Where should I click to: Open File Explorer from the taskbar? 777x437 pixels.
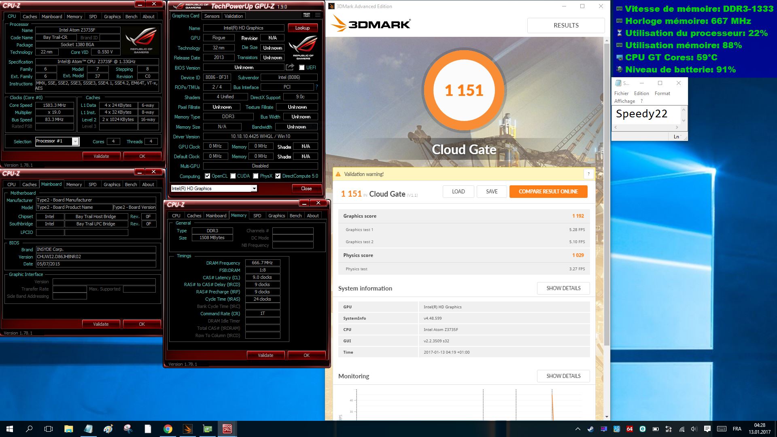68,429
